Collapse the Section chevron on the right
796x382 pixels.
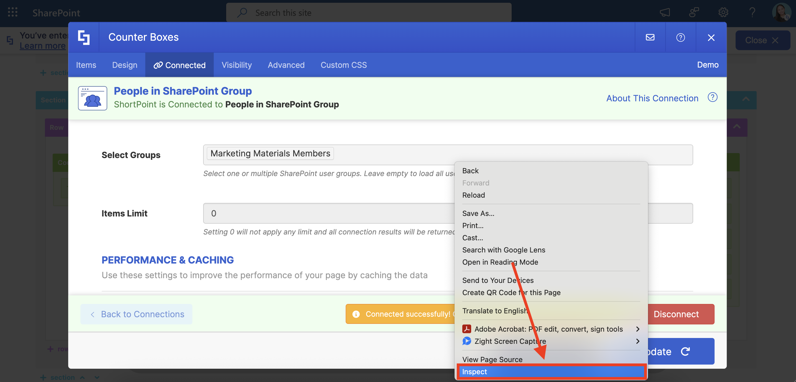click(x=746, y=99)
